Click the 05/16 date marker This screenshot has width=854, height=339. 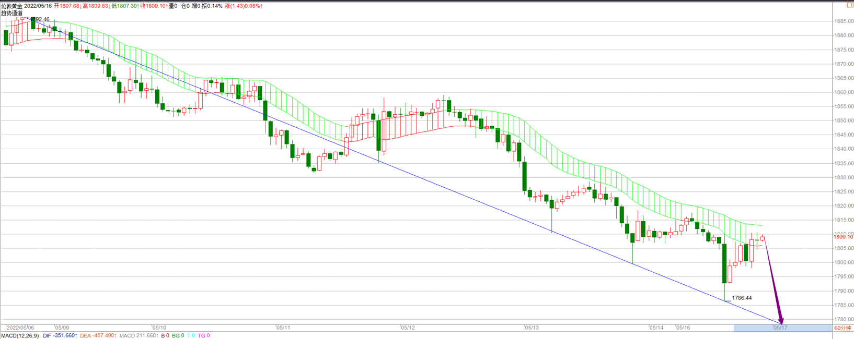683,328
